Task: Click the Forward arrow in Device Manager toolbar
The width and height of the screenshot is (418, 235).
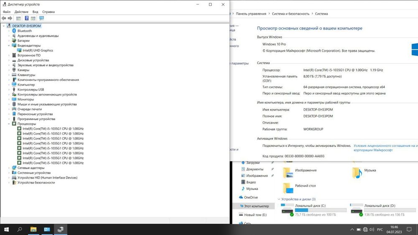Action: 10,18
